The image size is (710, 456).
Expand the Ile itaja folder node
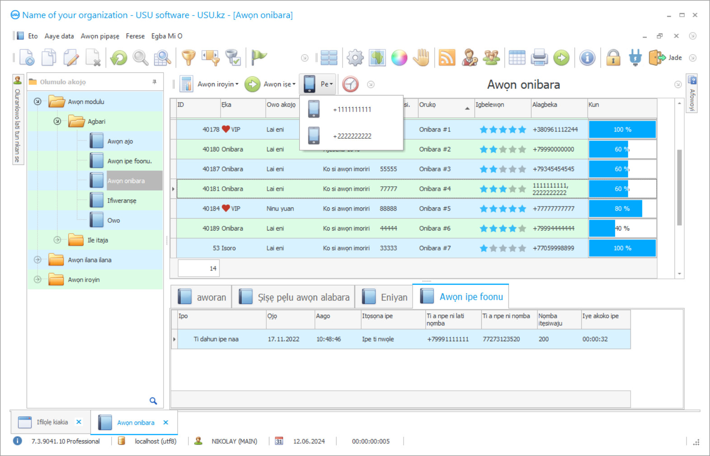(x=57, y=240)
